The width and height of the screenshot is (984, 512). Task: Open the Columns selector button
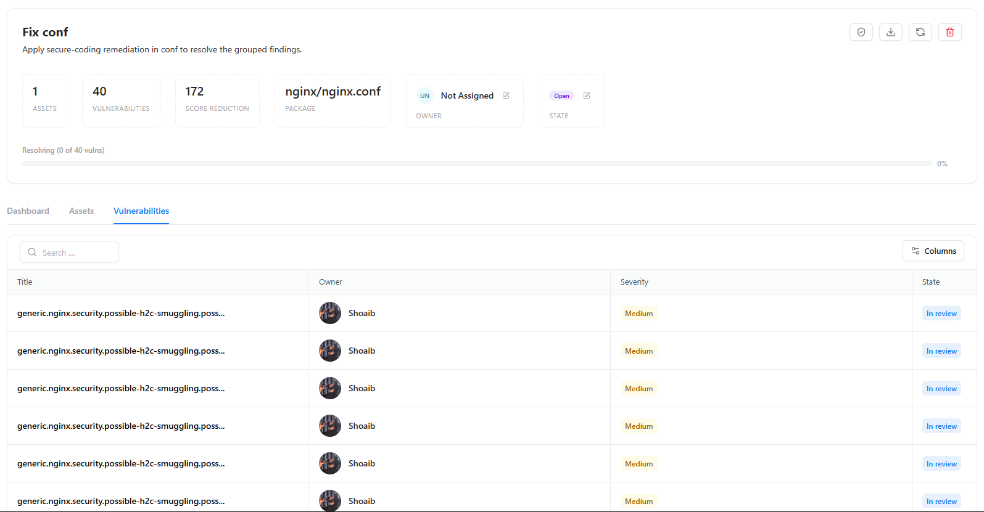point(933,251)
